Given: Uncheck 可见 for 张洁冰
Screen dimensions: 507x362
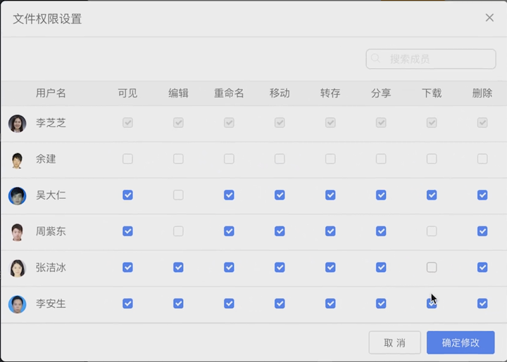Looking at the screenshot, I should click(127, 267).
